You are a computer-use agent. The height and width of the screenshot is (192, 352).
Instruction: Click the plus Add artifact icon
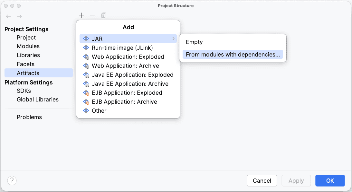82,15
